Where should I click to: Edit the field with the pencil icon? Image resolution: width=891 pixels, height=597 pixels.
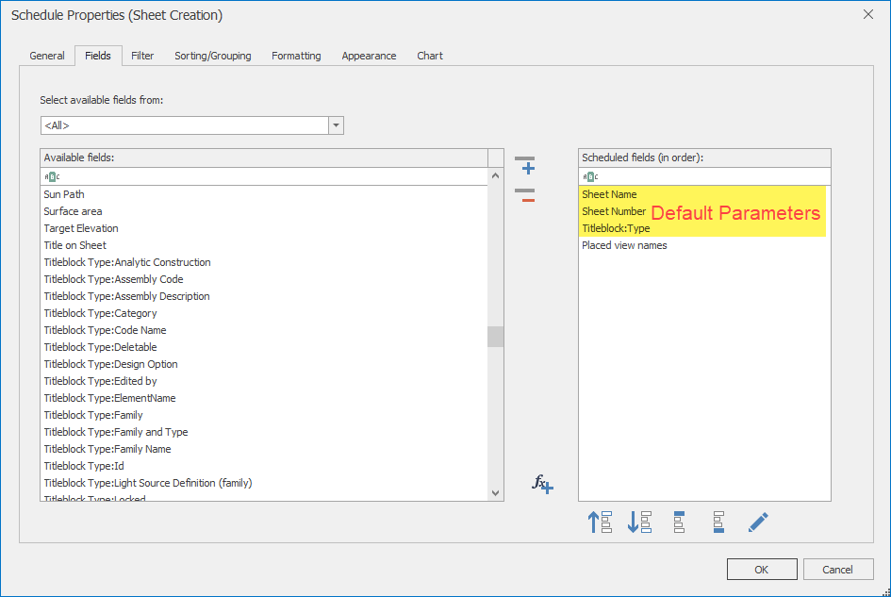758,522
